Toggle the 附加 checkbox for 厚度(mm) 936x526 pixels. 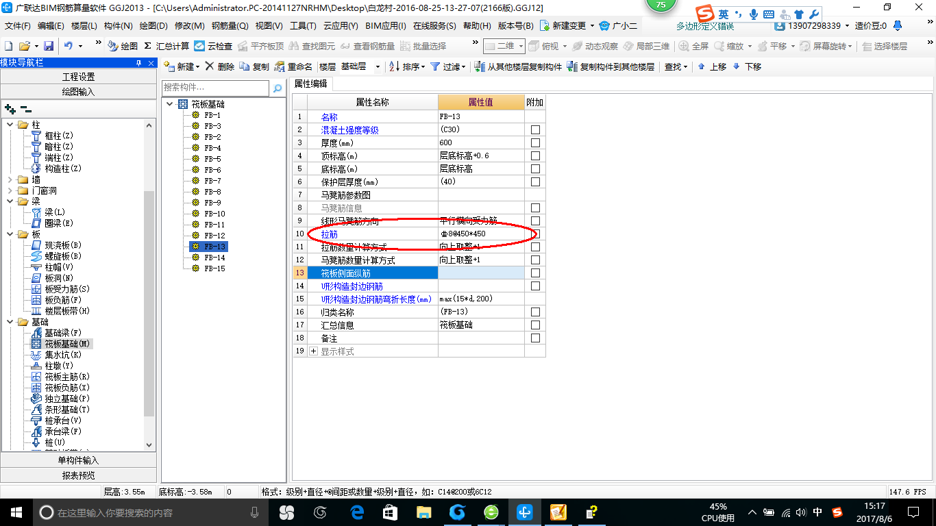[535, 143]
